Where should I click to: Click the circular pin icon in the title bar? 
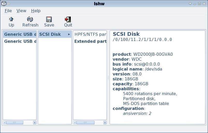[x=9, y=4]
